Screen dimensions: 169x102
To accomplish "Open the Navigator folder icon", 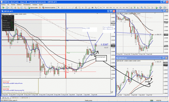I will click(18, 8).
